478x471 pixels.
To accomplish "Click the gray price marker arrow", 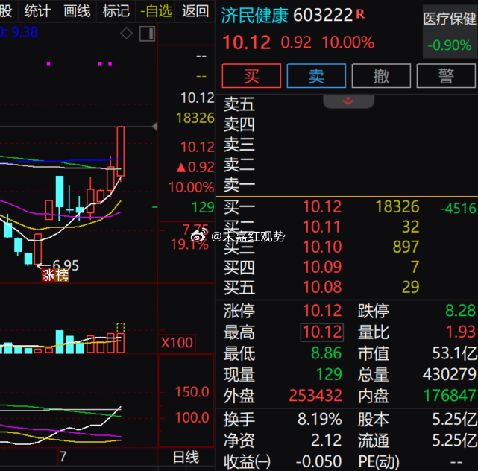I will pyautogui.click(x=155, y=127).
